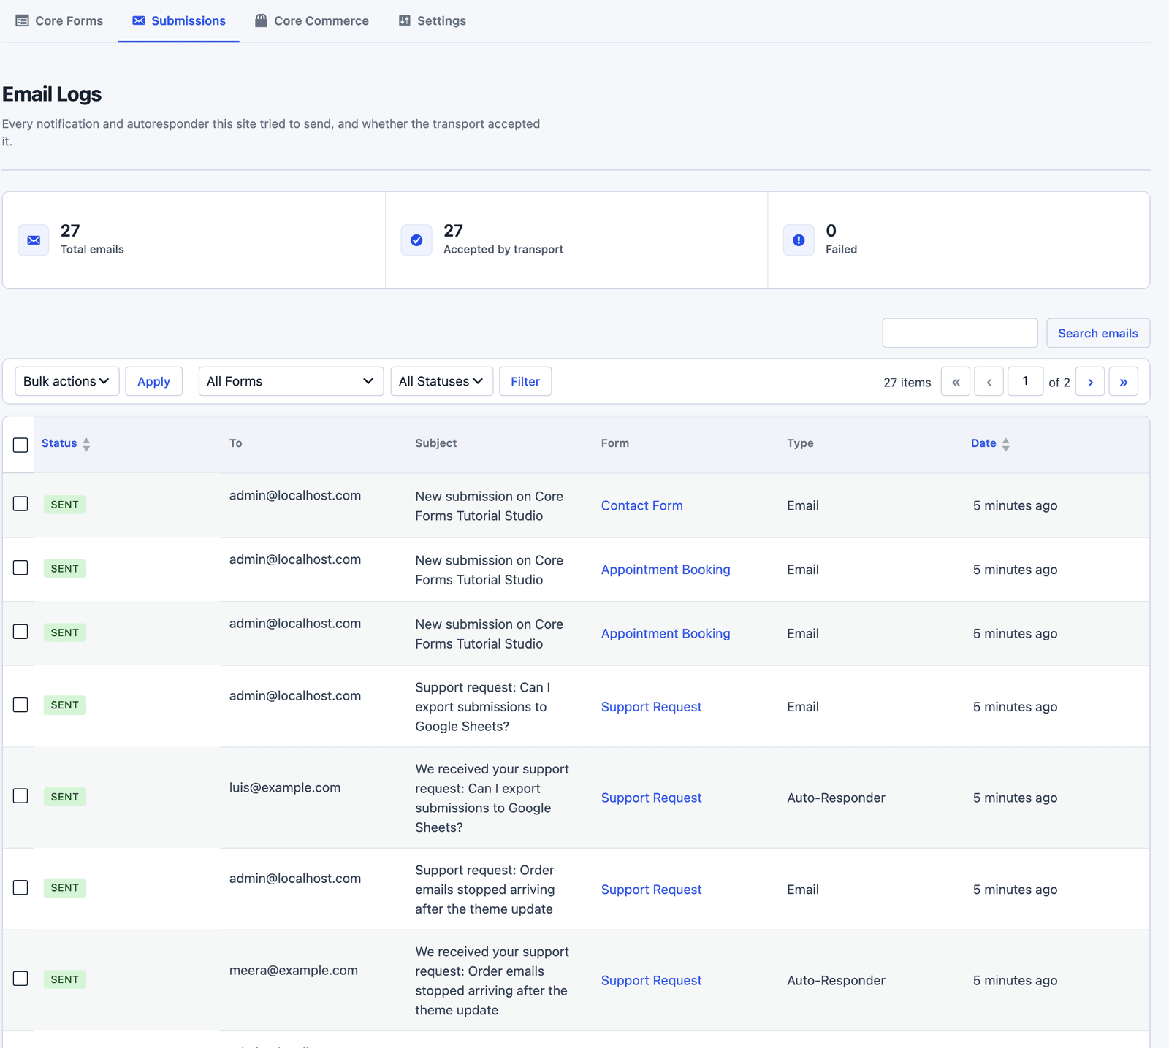Click the Total emails envelope icon
The height and width of the screenshot is (1048, 1169).
point(34,240)
